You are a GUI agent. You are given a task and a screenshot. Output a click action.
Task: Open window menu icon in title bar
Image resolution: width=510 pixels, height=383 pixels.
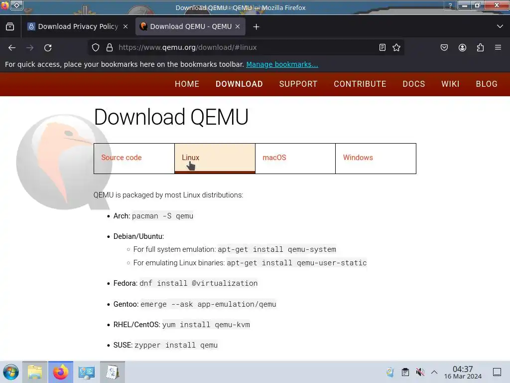click(5, 5)
